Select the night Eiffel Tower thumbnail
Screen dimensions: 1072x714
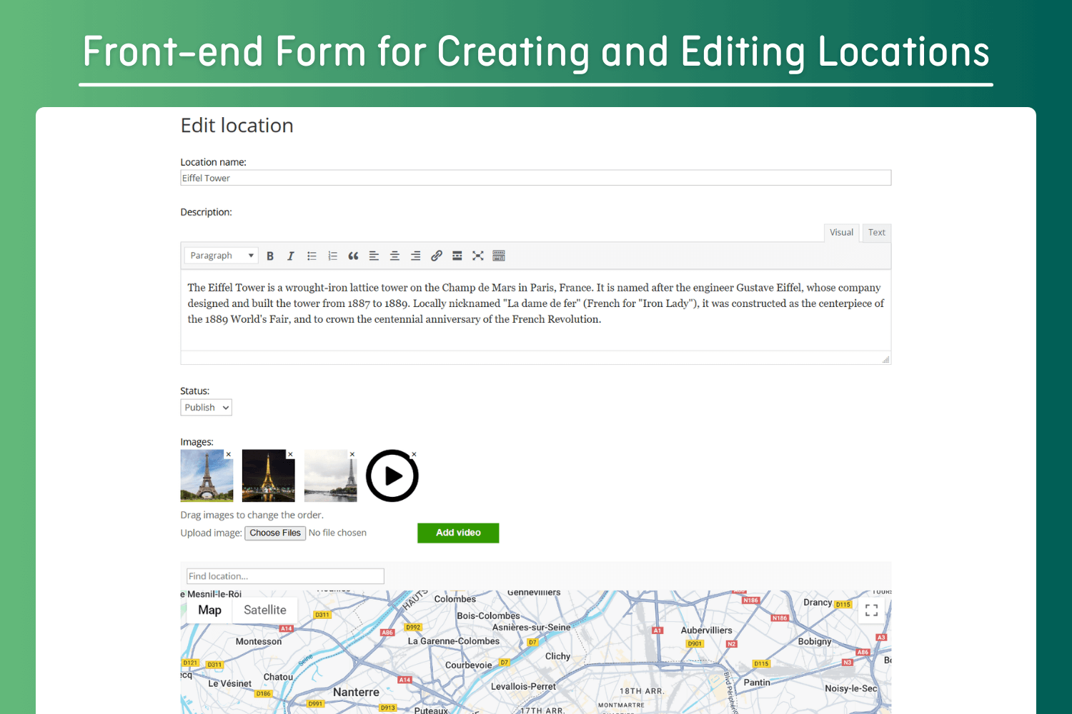(268, 476)
